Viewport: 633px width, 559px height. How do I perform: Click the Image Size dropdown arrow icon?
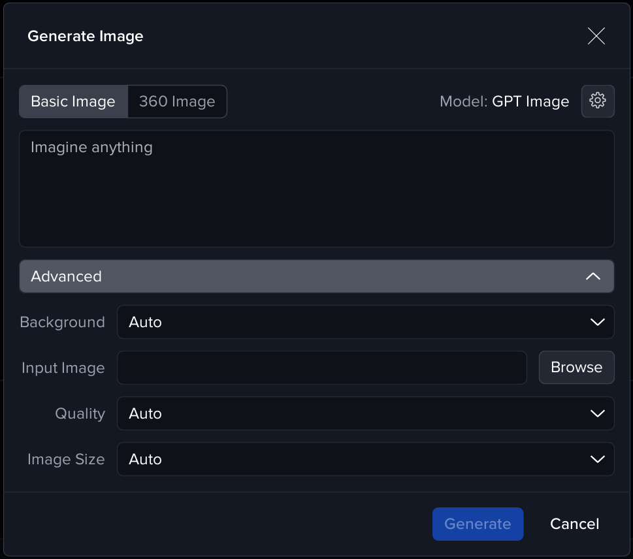click(x=597, y=459)
